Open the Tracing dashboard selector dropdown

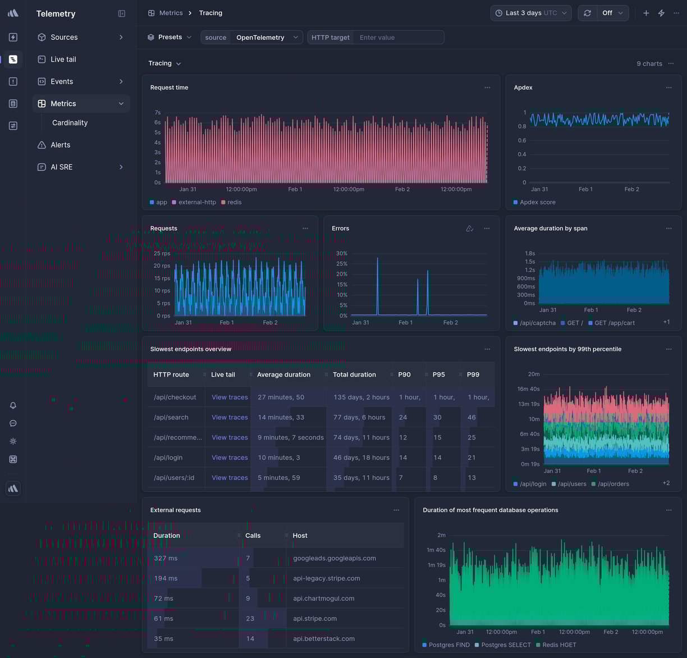(164, 63)
